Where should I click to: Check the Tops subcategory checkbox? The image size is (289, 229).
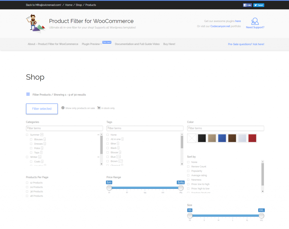[x=31, y=153]
